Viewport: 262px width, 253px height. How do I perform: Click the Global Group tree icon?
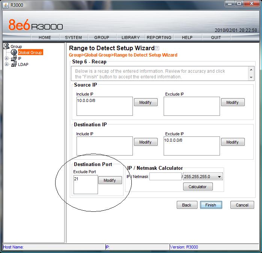14,52
